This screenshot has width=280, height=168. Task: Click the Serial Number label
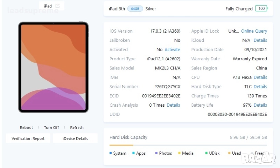(124, 87)
